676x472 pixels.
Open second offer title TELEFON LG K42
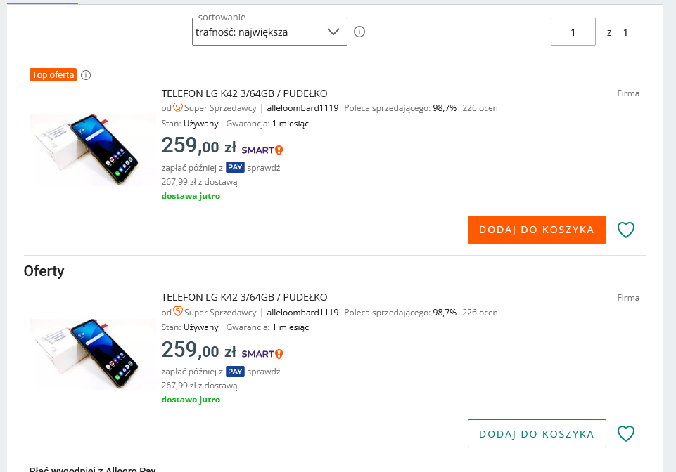click(244, 297)
